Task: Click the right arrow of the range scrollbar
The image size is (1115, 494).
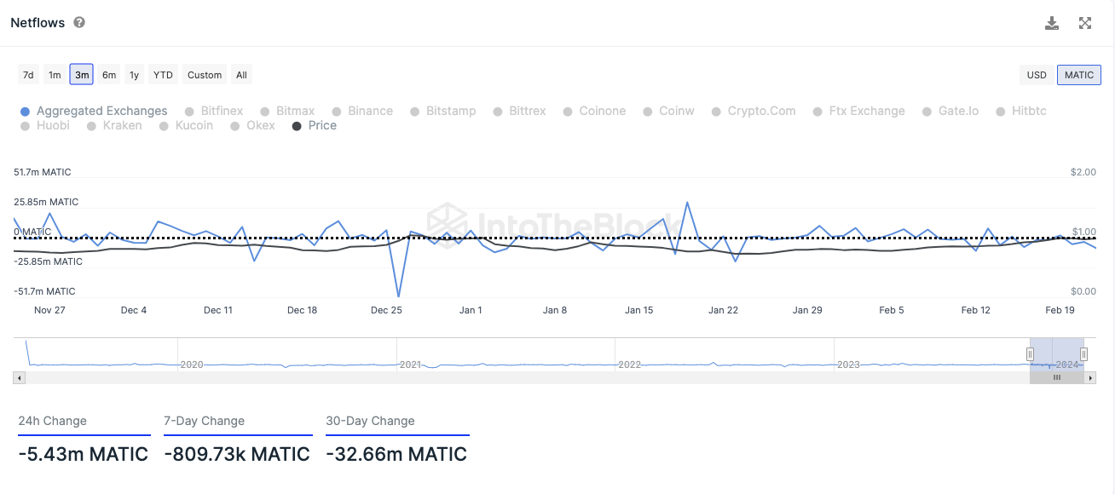Action: point(1092,377)
